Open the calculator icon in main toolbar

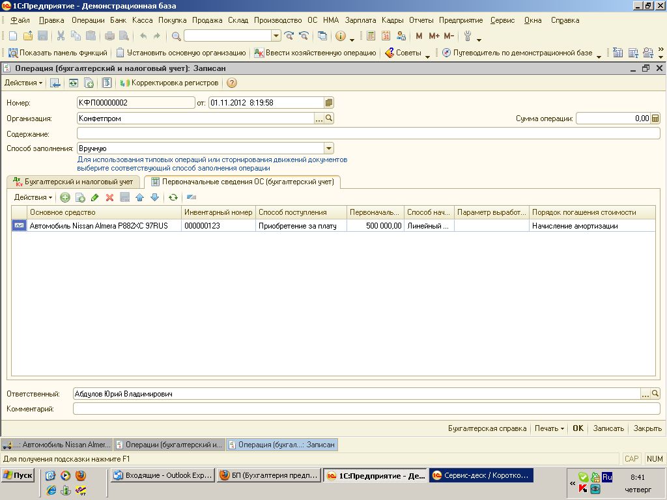371,36
